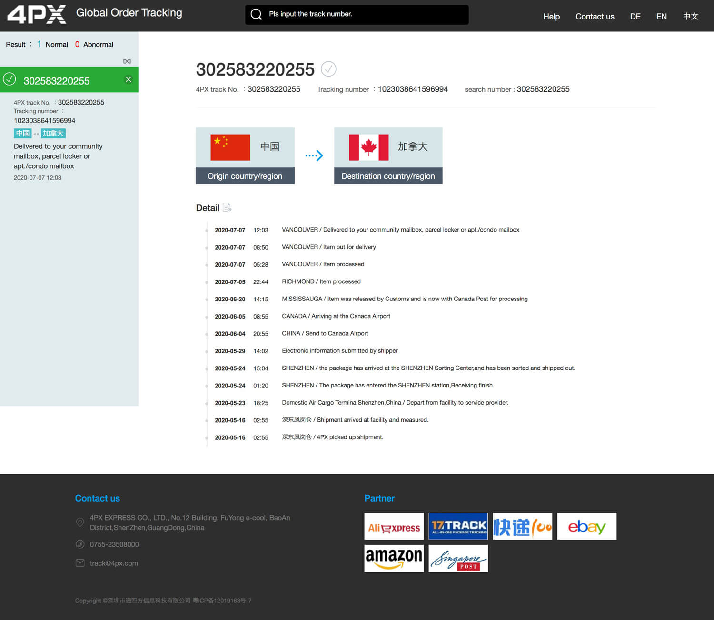
Task: Click the MISSISSAUGA customs release event
Action: point(405,299)
